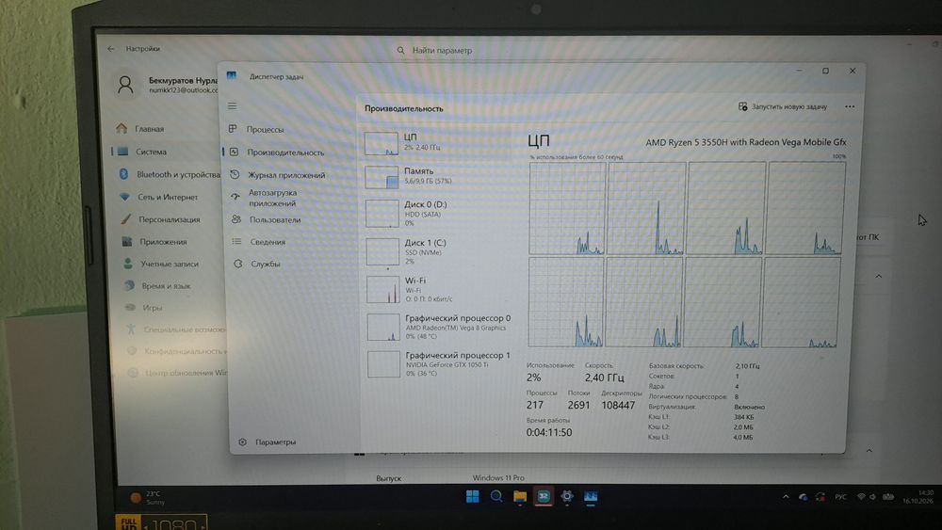The width and height of the screenshot is (942, 530).
Task: Open Task Manager Параметры
Action: tap(275, 442)
